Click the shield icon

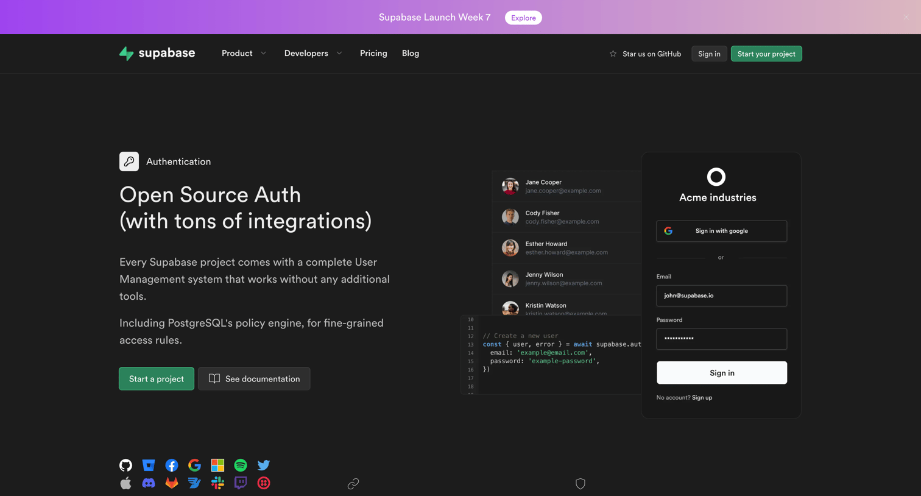coord(580,484)
